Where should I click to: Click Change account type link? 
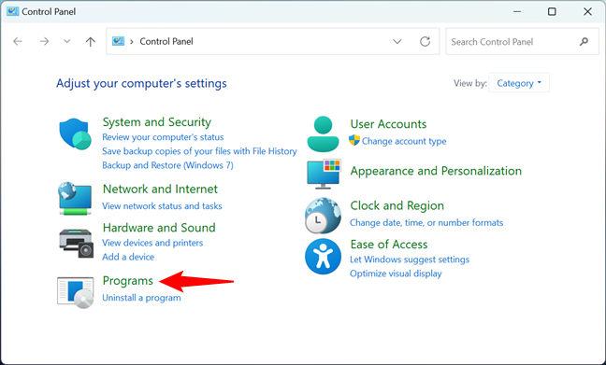404,141
